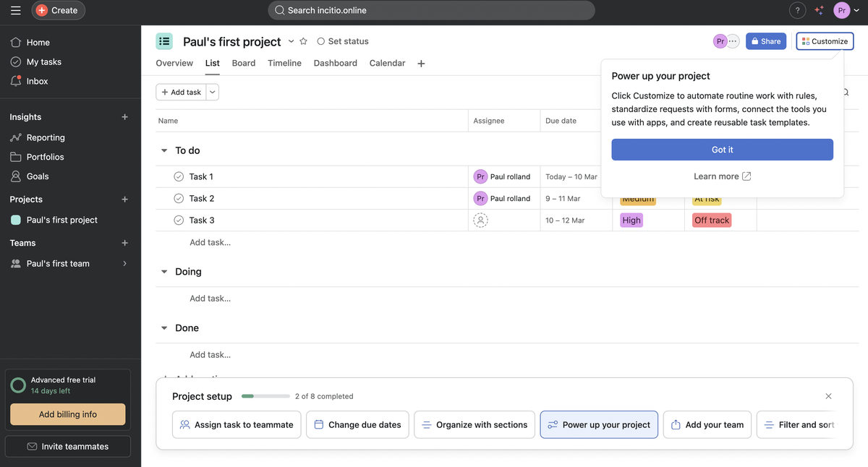Image resolution: width=868 pixels, height=467 pixels.
Task: Click the Got it button
Action: pos(721,150)
